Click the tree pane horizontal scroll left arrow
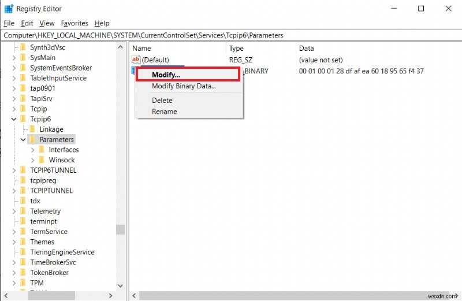Viewport: 462px width, 301px height. tap(6, 295)
